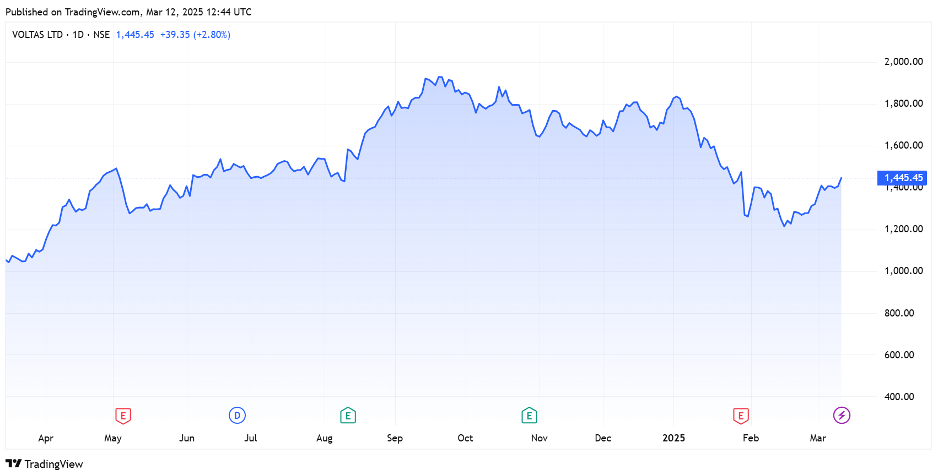The height and width of the screenshot is (475, 938).
Task: Select the green earnings marker near November
Action: [529, 416]
